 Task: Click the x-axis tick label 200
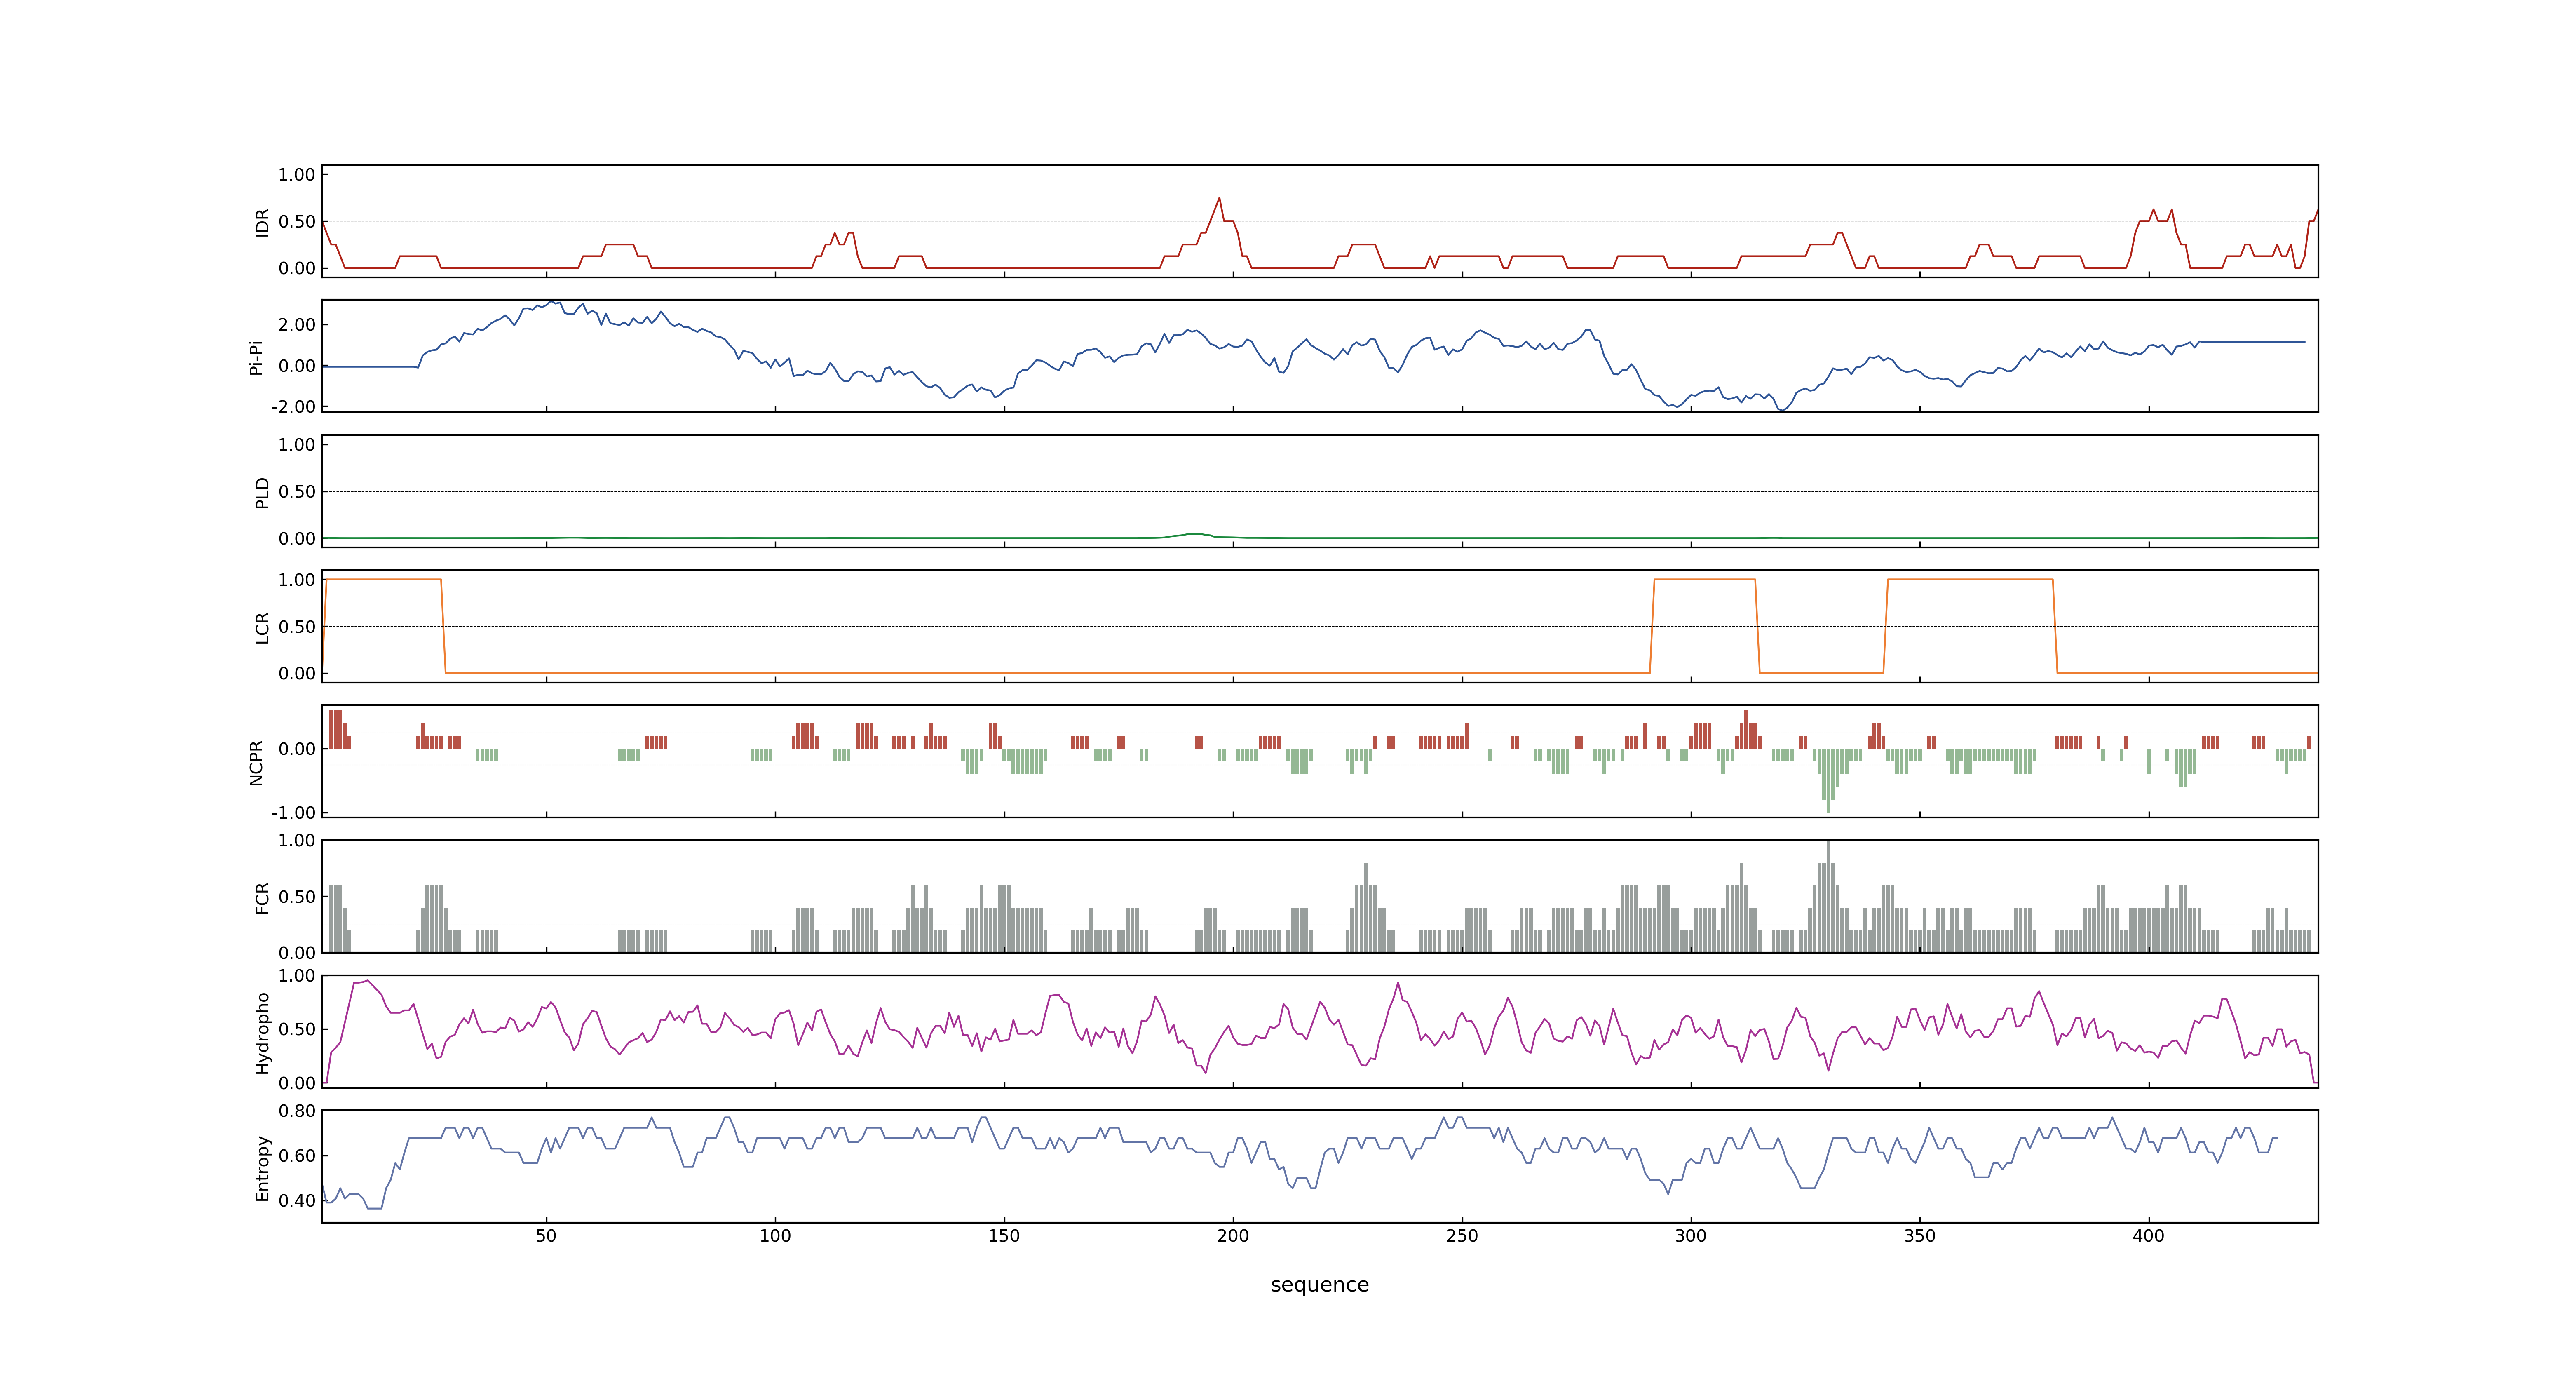pos(1233,1236)
